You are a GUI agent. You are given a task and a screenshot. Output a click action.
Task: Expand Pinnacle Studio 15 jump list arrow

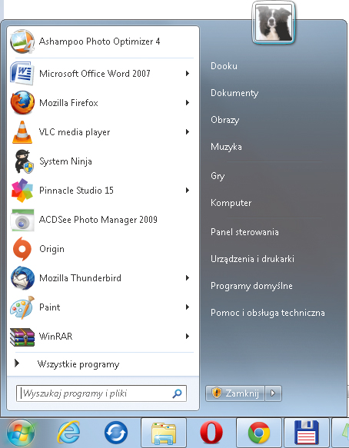(x=188, y=190)
